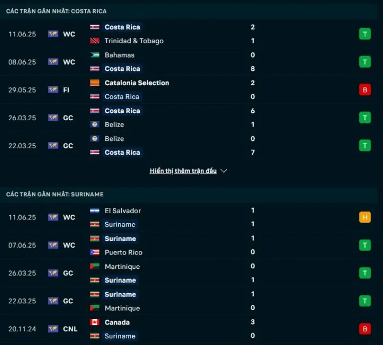Click the Trinidad & Tobago flag icon
Viewport: 383px width, 345px height.
coord(95,41)
